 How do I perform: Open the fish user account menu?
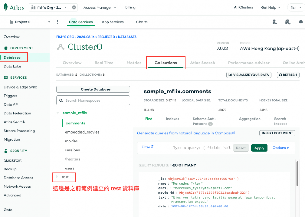(x=296, y=7)
